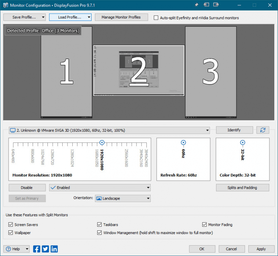Uncheck the Taskbars checkbox
The width and height of the screenshot is (278, 256).
(x=99, y=224)
